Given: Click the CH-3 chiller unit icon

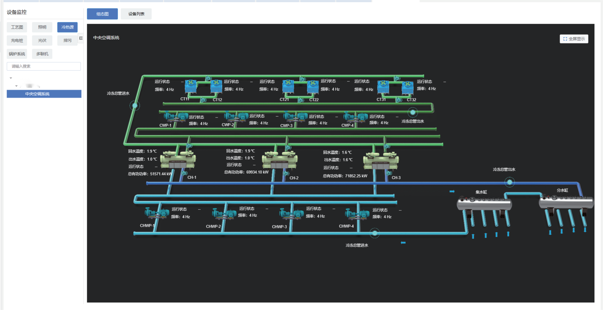Looking at the screenshot, I should tap(381, 161).
